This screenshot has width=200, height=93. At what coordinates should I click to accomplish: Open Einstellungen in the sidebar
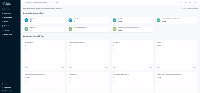point(7,87)
